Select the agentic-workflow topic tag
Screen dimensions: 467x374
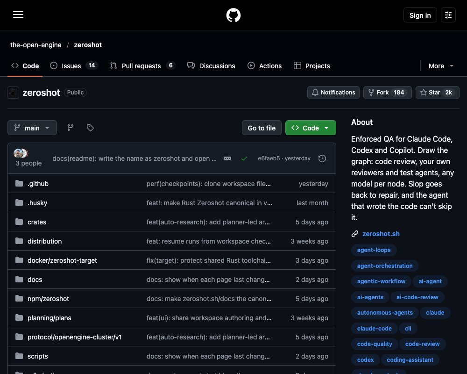coord(381,281)
